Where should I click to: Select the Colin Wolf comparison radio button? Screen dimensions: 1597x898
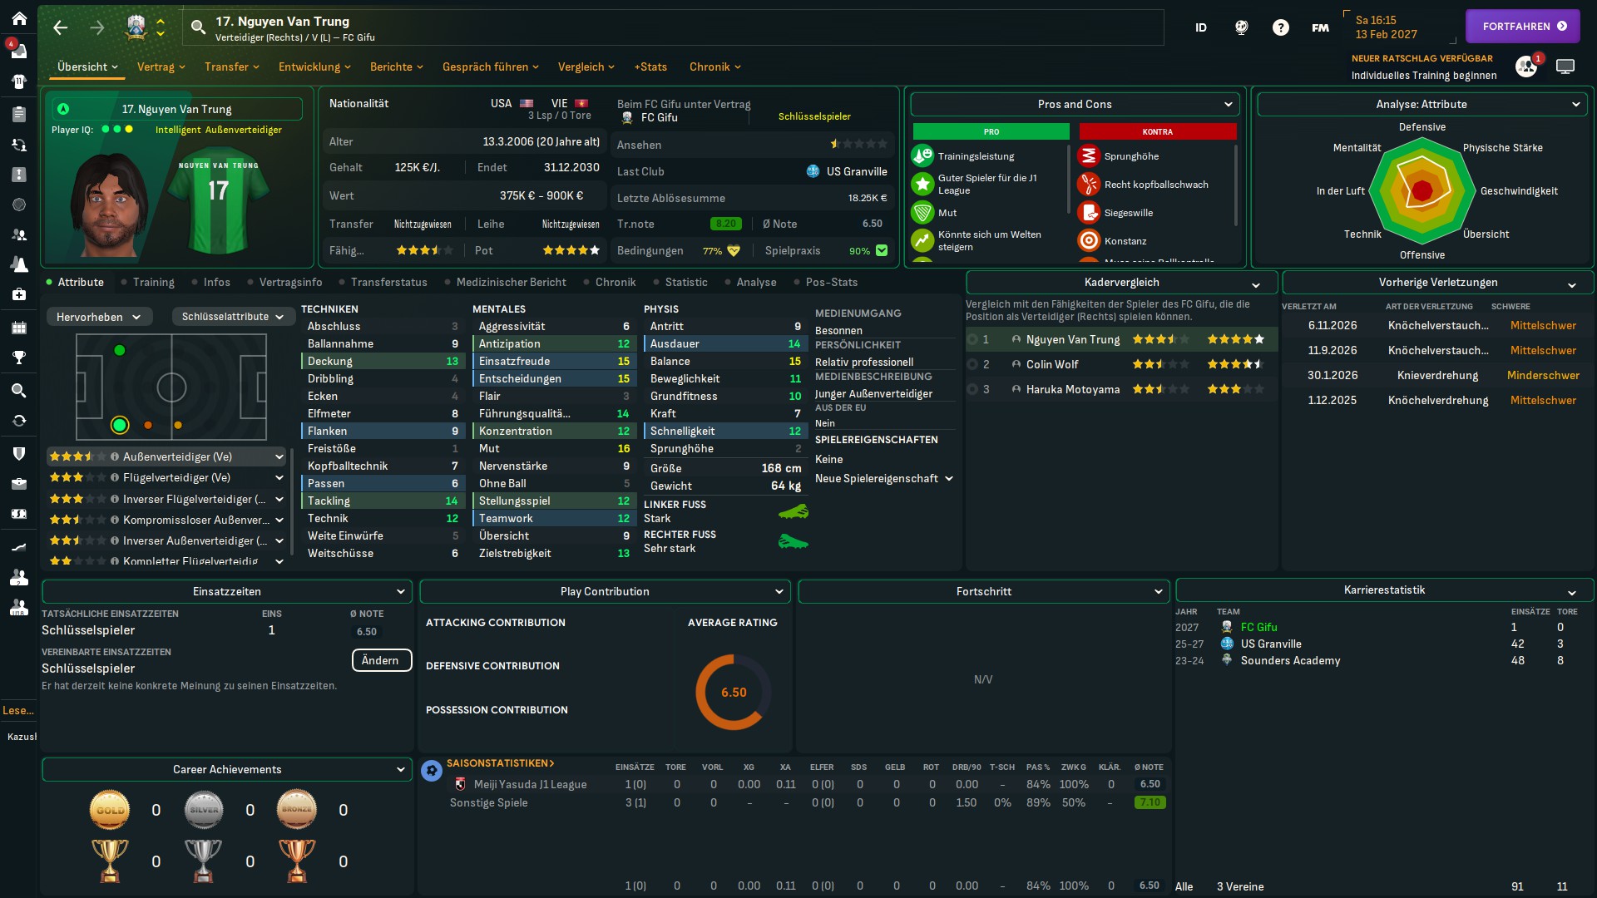click(972, 364)
